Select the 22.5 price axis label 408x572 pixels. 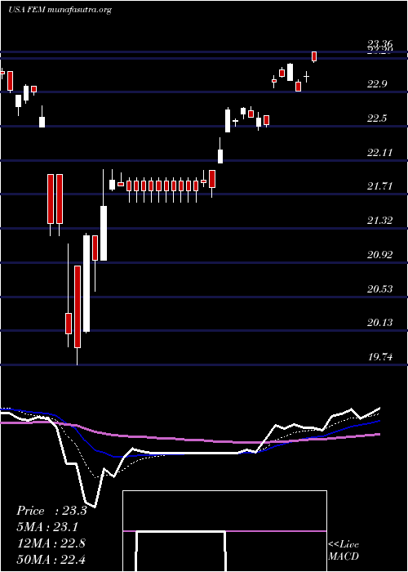[377, 118]
